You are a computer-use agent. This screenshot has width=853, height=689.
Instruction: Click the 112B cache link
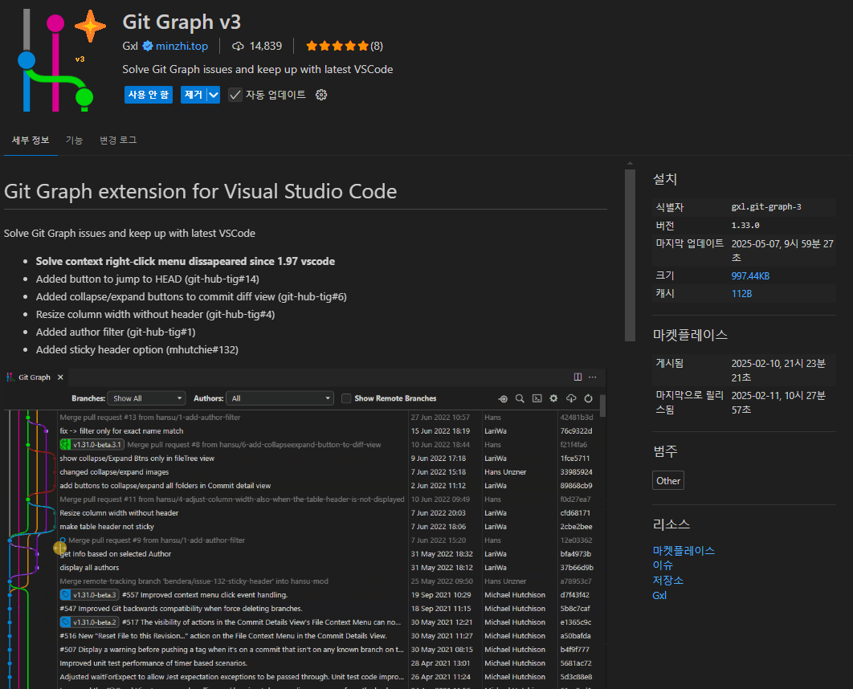coord(741,294)
